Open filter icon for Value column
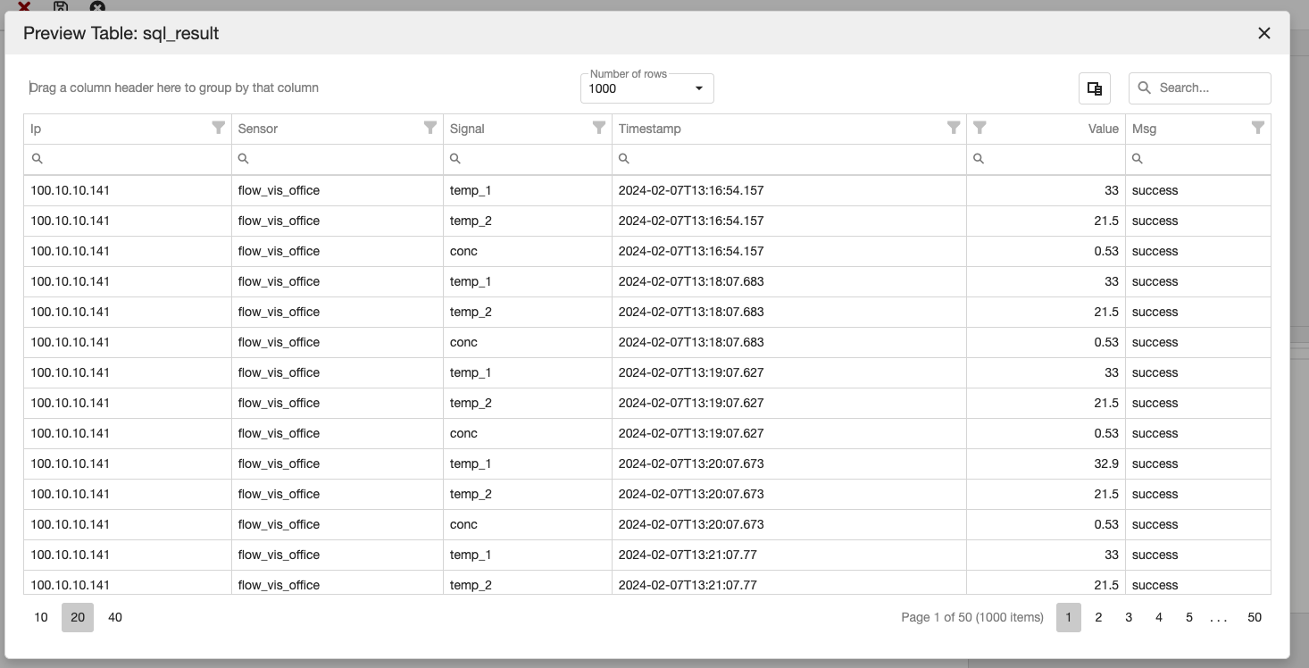 click(x=980, y=128)
